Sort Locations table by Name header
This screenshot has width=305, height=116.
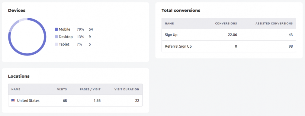coord(16,89)
